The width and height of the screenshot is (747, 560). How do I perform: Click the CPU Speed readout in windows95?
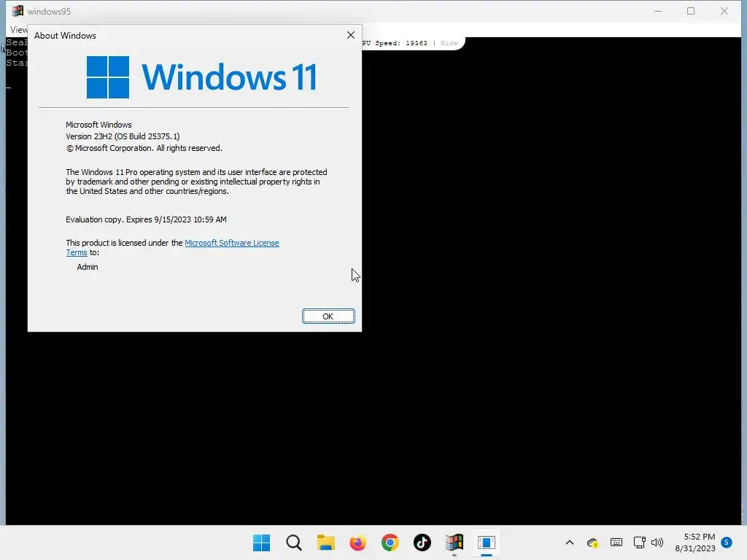(395, 43)
